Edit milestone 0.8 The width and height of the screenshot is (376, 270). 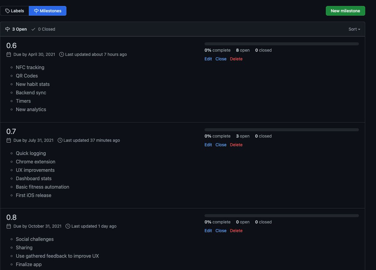coord(208,231)
